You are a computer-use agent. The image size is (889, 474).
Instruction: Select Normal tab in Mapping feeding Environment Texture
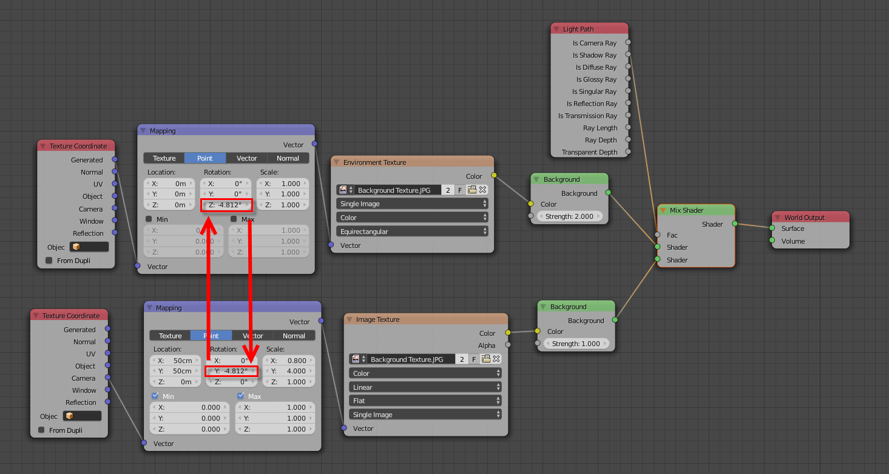pyautogui.click(x=288, y=158)
